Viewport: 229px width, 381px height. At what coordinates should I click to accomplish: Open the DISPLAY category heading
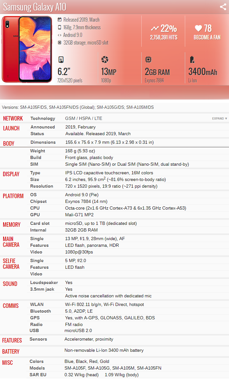[11, 174]
